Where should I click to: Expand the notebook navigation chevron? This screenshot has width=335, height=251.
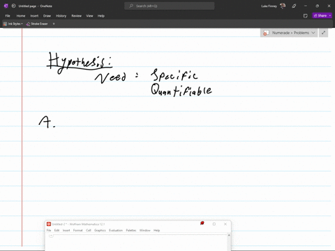[x=313, y=33]
